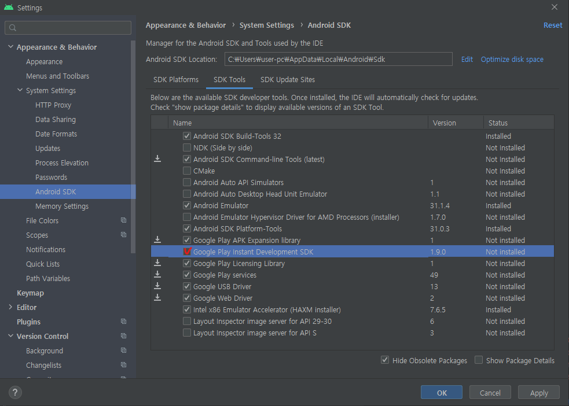Uncheck Intel x86 Emulator Accelerator (HAXM installer)
Viewport: 569px width, 406px height.
click(x=187, y=309)
